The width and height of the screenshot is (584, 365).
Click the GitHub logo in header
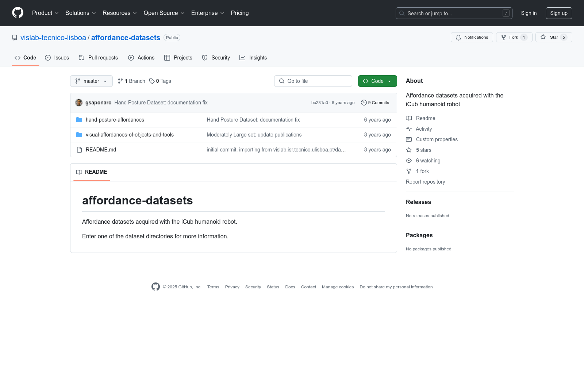[x=18, y=13]
